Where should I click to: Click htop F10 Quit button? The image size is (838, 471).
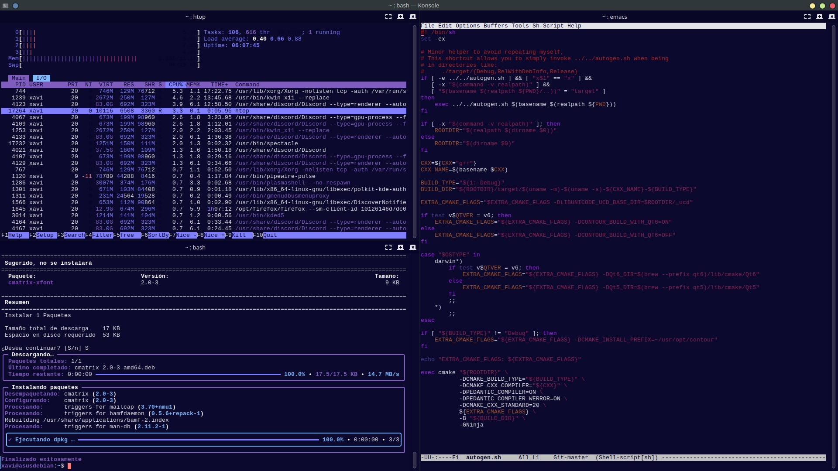(265, 235)
